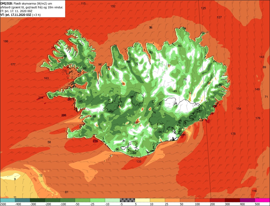
Task: Click the legend label -400
Action: coord(18,204)
